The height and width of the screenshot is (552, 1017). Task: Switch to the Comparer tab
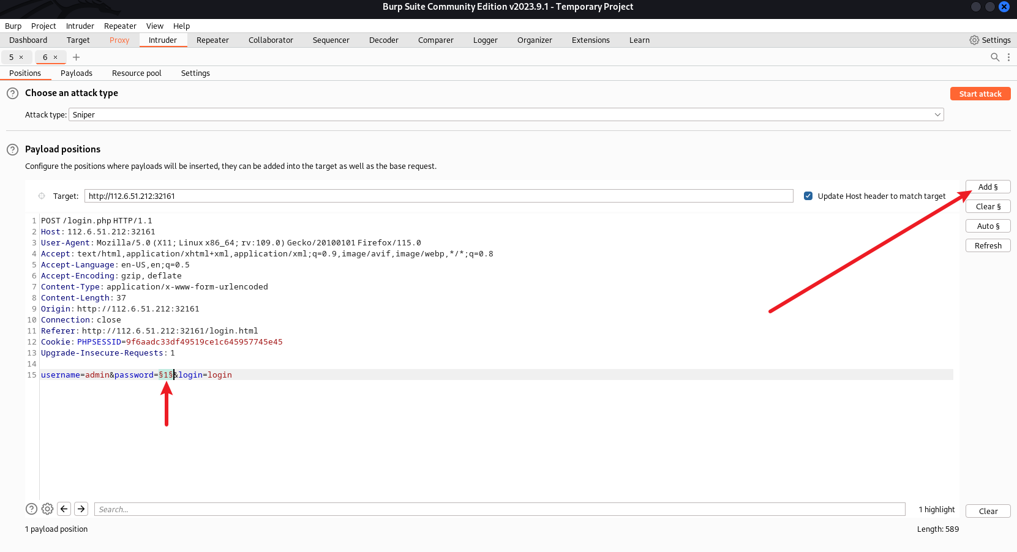pyautogui.click(x=436, y=40)
